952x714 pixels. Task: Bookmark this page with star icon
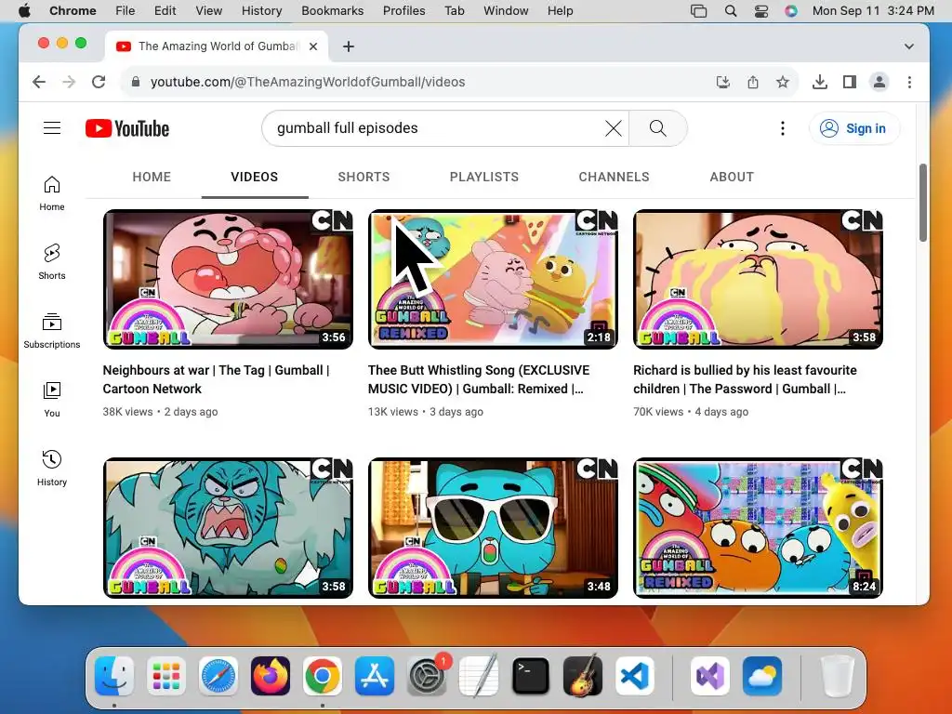point(783,82)
